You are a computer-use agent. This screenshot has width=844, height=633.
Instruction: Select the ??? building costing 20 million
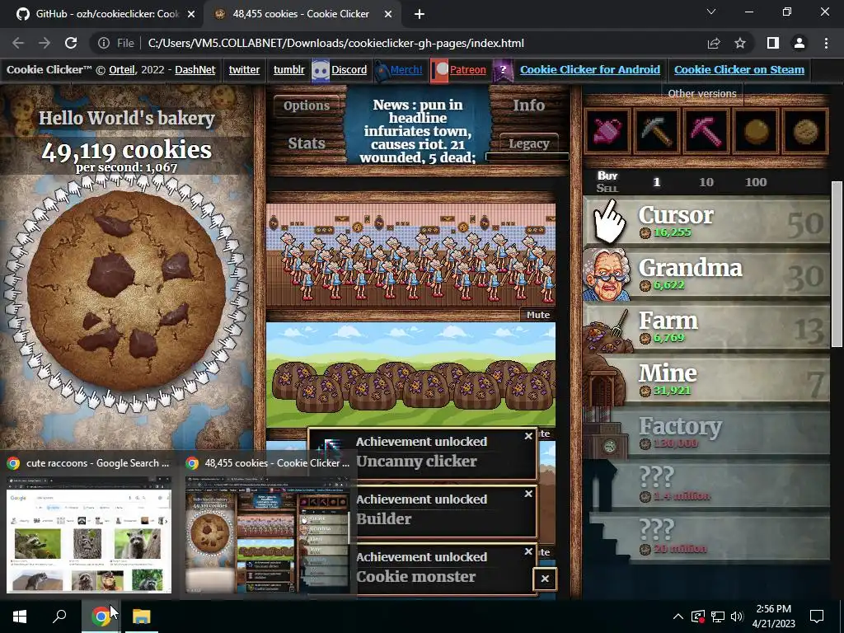tap(706, 538)
